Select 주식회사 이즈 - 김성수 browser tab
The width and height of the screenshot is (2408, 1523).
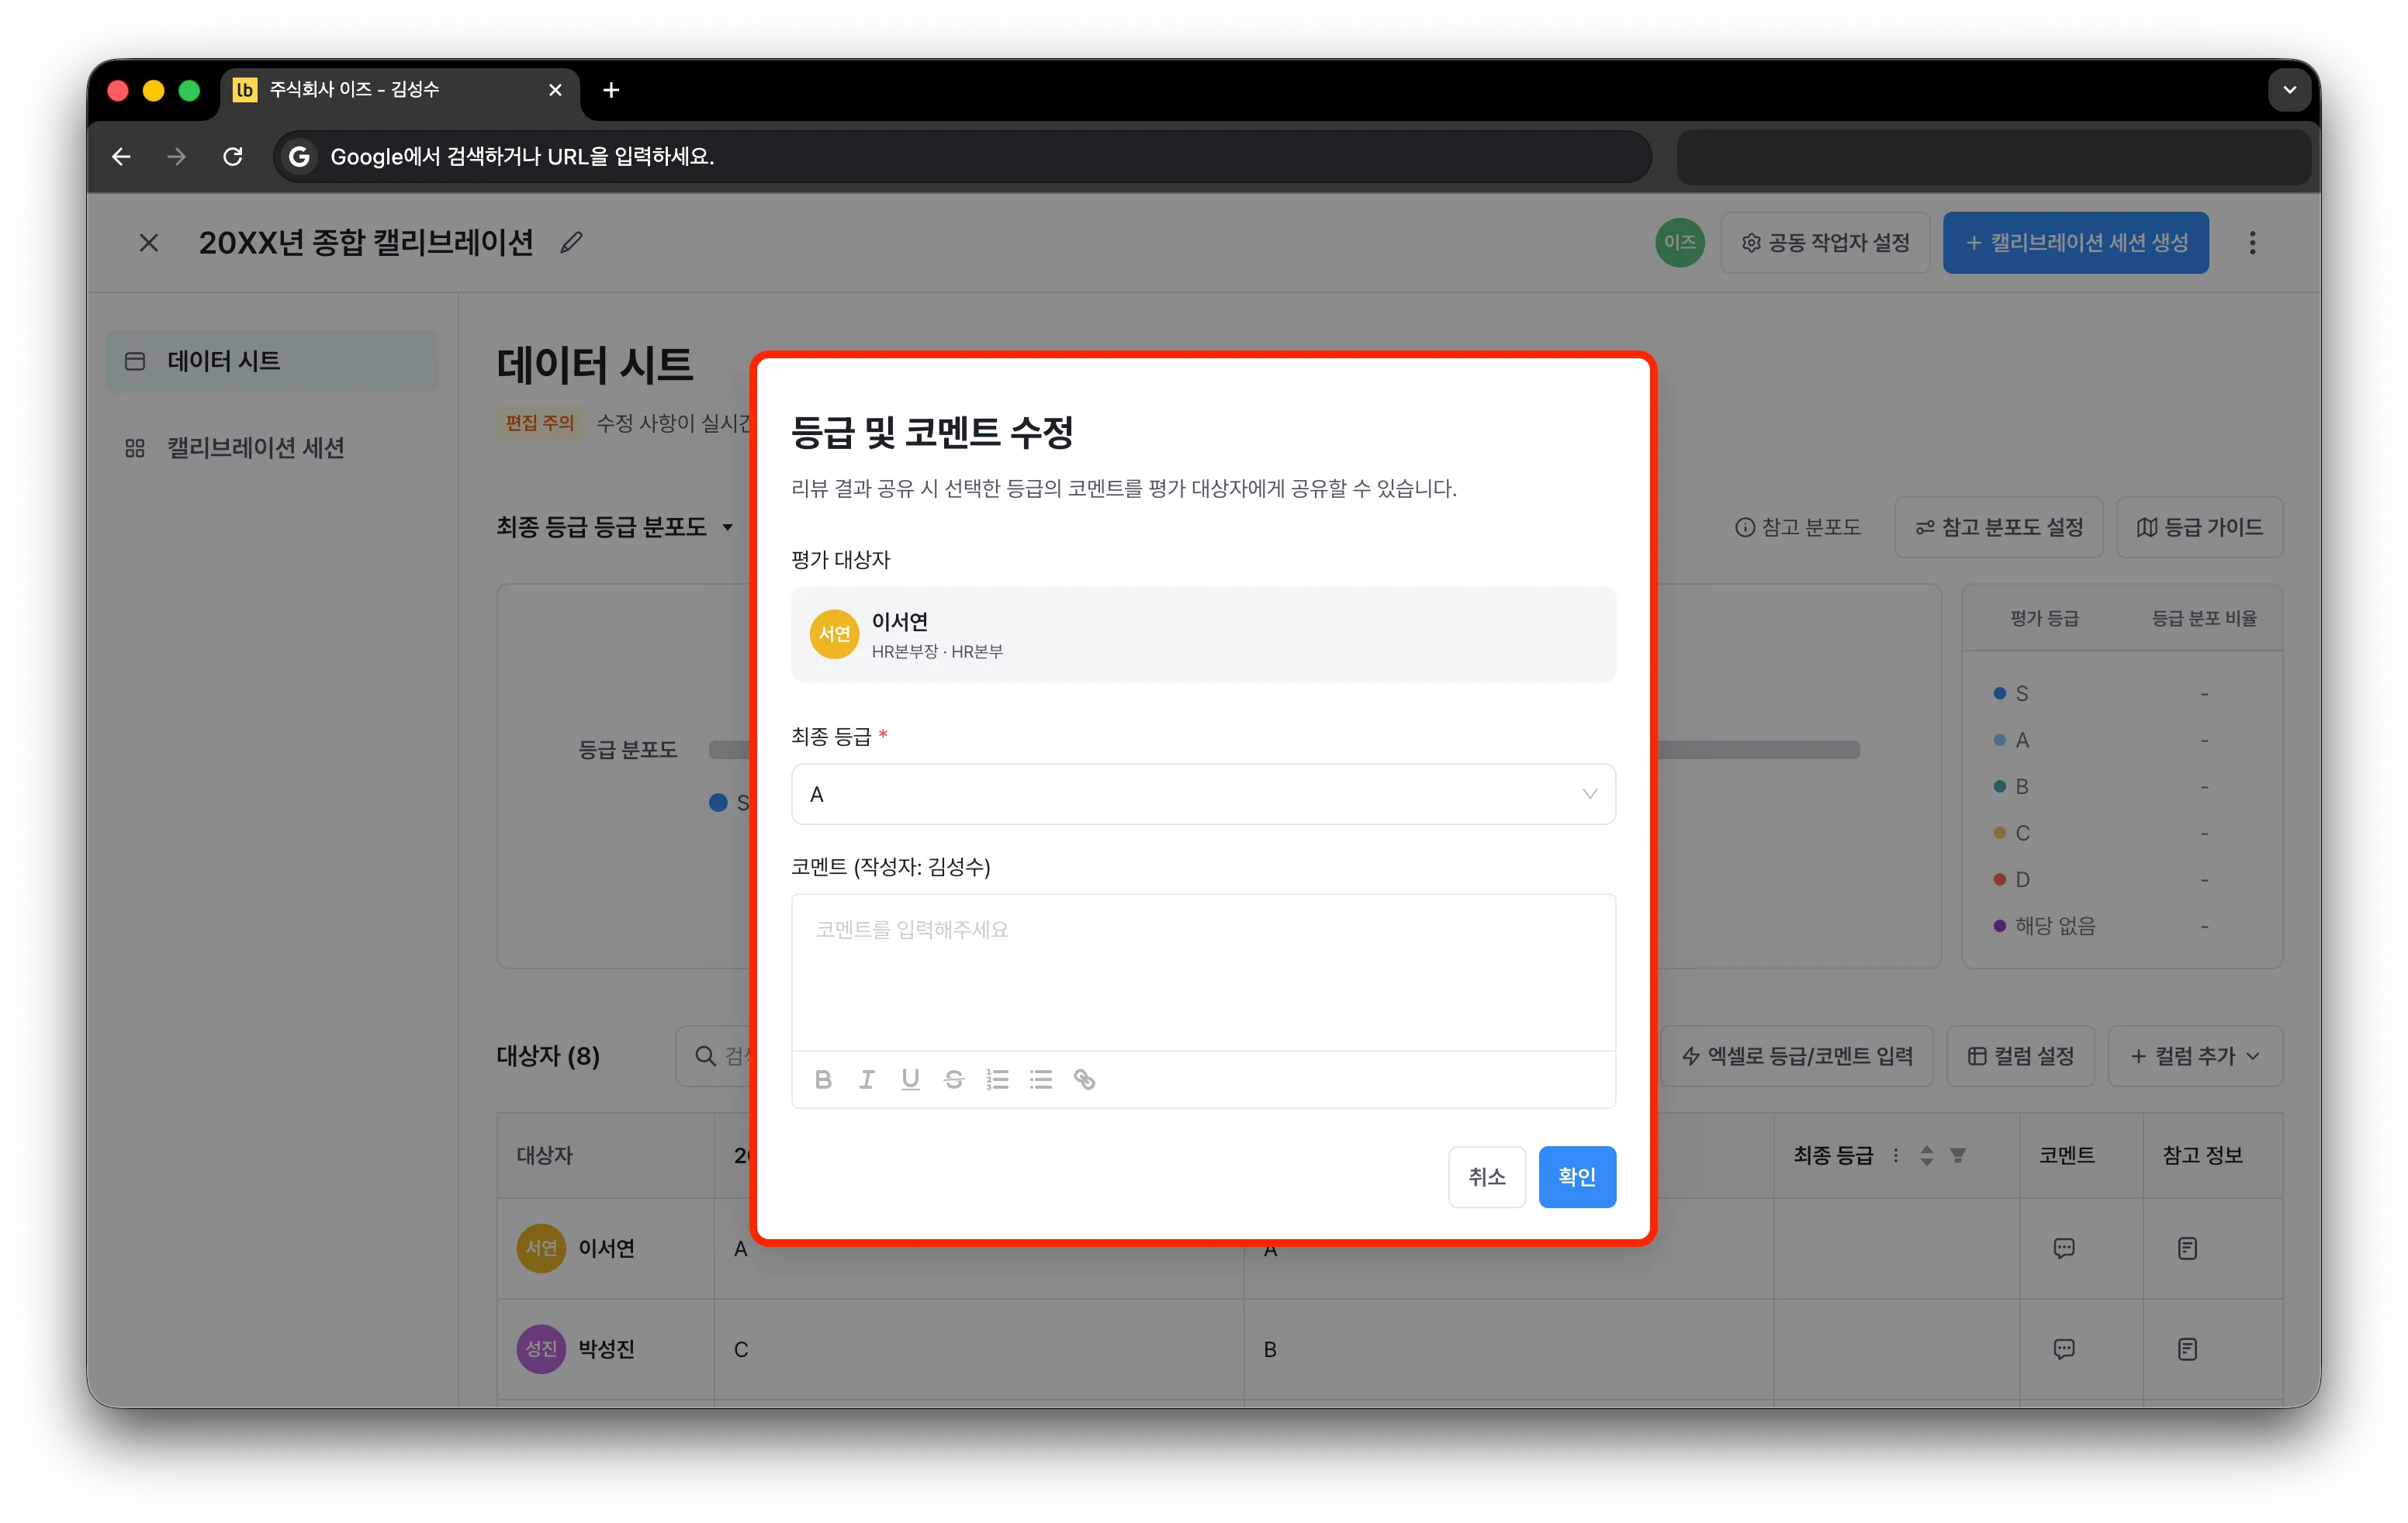coord(400,90)
